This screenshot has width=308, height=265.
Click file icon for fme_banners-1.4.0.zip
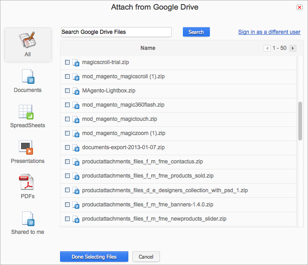(x=76, y=205)
